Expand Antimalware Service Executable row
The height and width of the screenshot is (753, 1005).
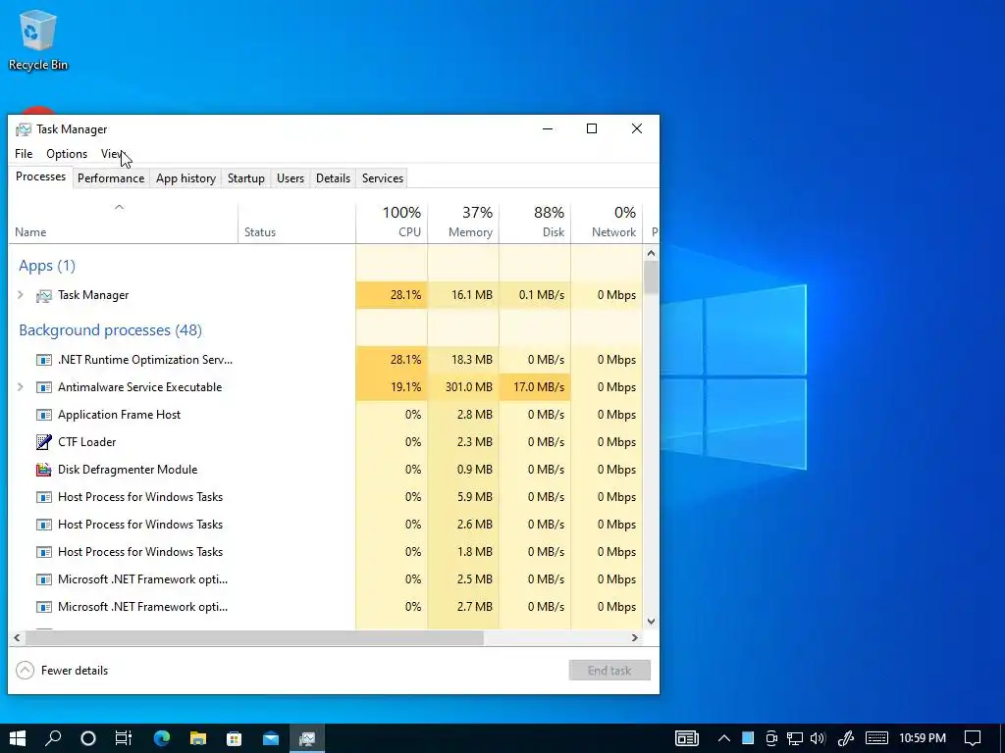tap(20, 387)
